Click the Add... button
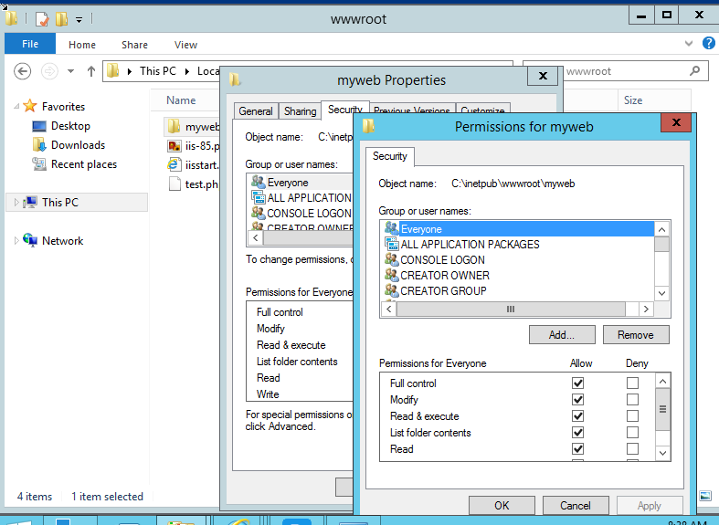This screenshot has height=525, width=719. pyautogui.click(x=562, y=335)
